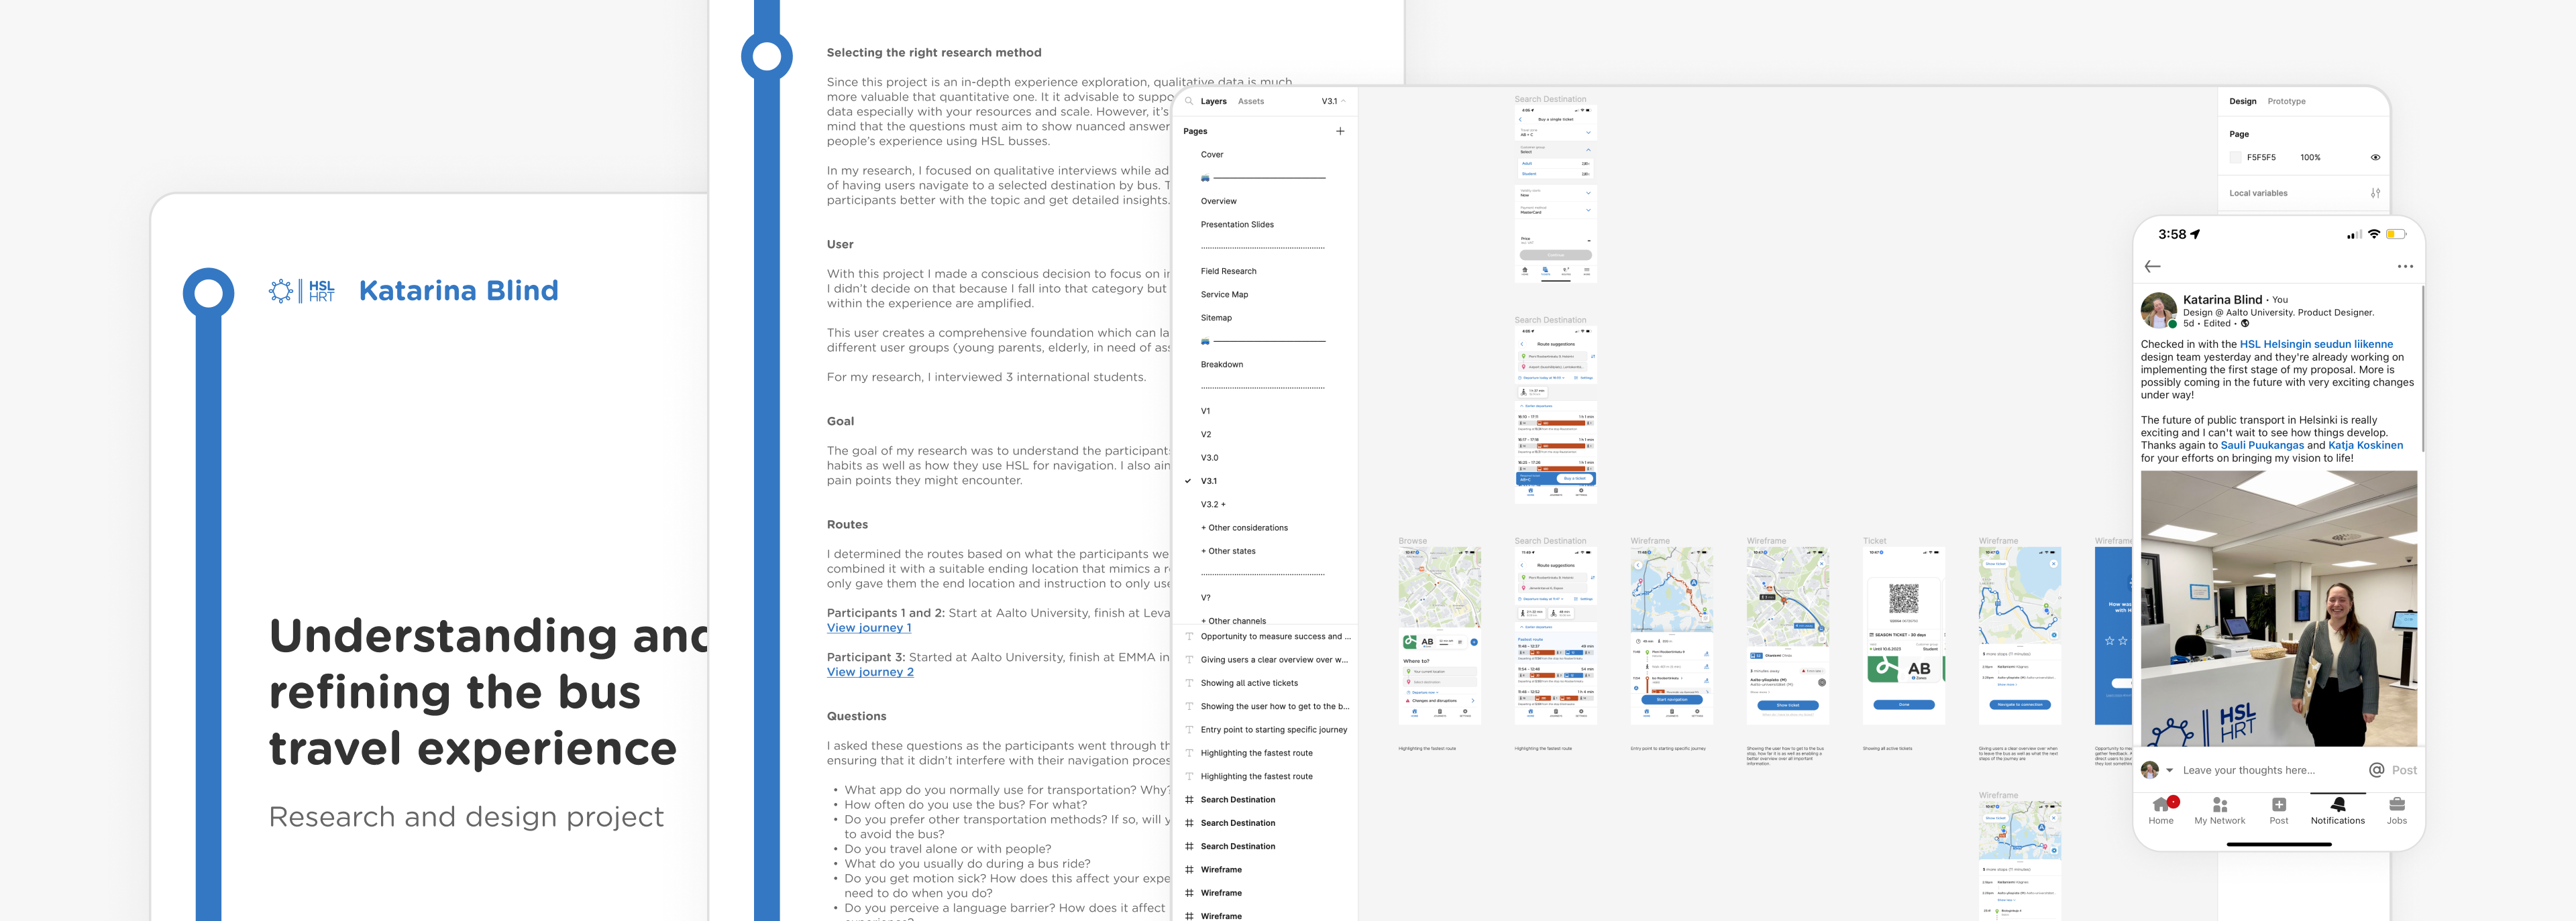
Task: Select the Field Research page
Action: point(1228,271)
